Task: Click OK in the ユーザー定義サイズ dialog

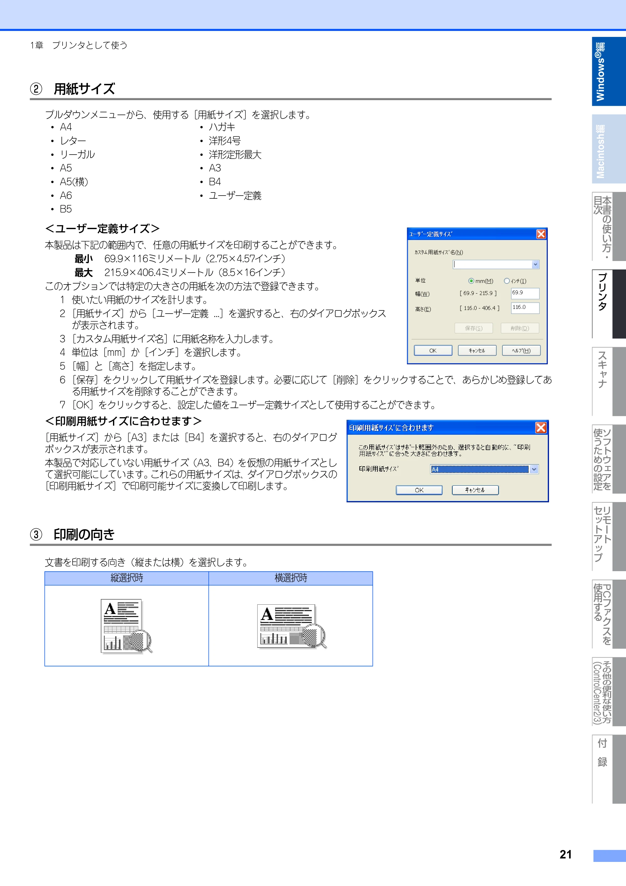Action: click(x=433, y=351)
